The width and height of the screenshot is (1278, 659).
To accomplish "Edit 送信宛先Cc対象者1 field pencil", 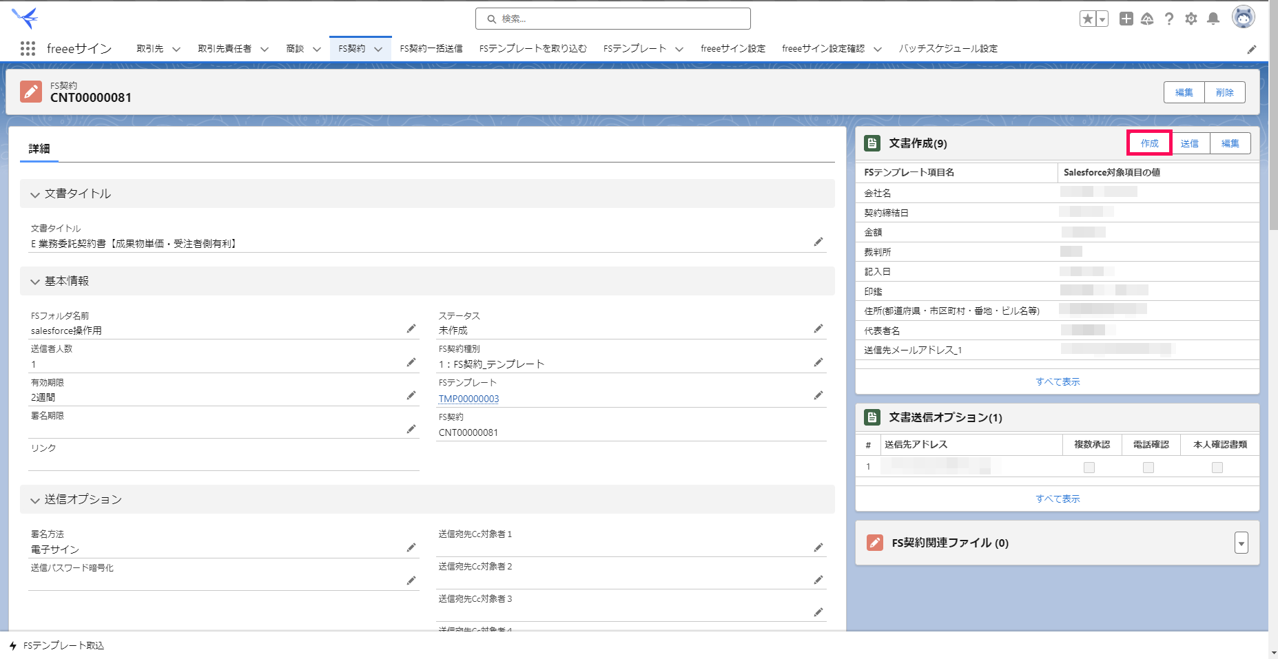I will click(x=818, y=547).
